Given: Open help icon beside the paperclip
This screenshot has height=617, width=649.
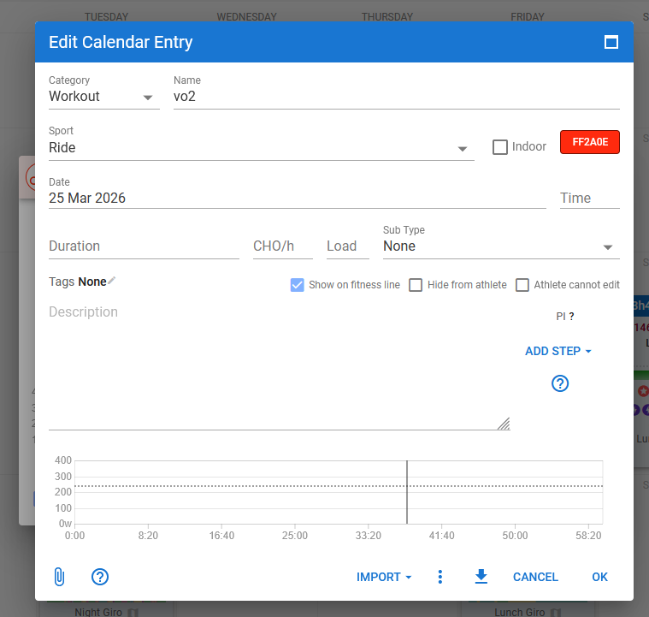Looking at the screenshot, I should 100,577.
